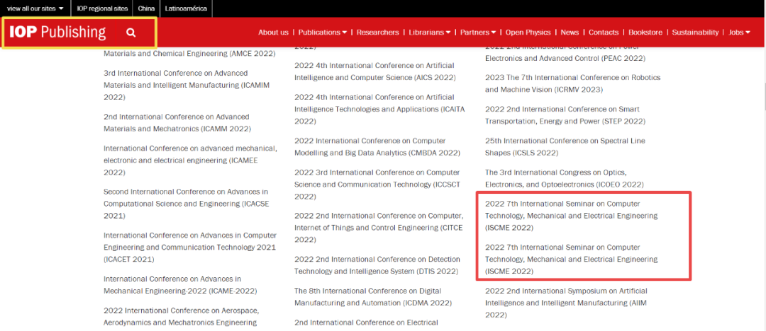Expand the 'view all our sites' dropdown
766x331 pixels.
click(x=35, y=8)
